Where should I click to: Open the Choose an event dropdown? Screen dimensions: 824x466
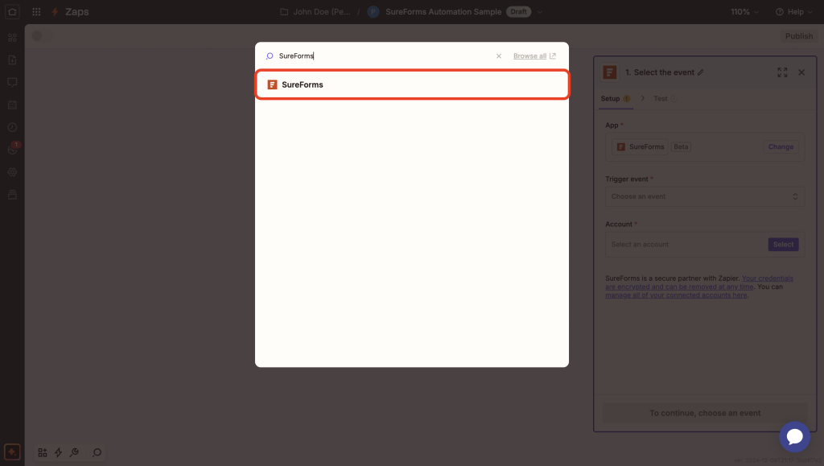704,196
